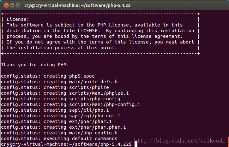Click the line mentioning 'file LICENSE'
The width and height of the screenshot is (229, 147).
[100, 31]
